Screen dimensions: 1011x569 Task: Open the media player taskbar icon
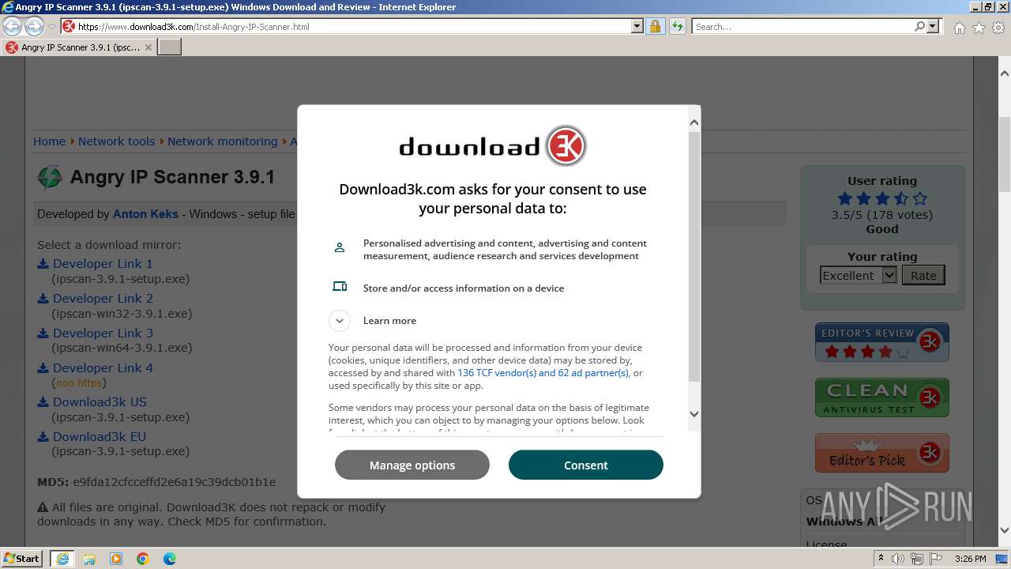click(x=116, y=559)
